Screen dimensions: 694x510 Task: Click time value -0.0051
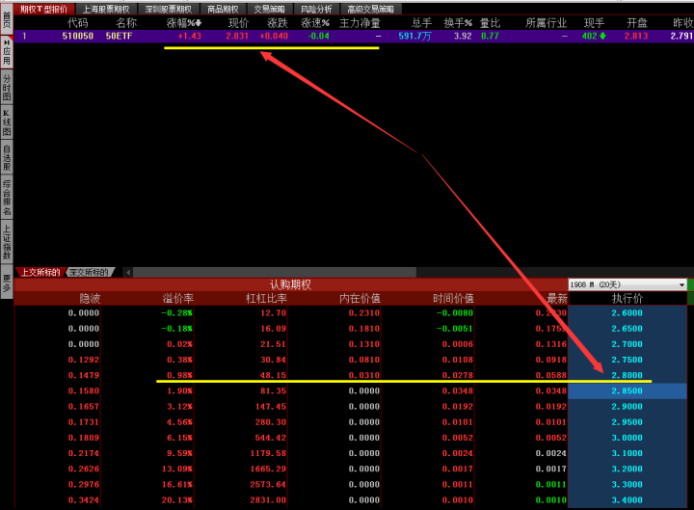click(x=455, y=329)
